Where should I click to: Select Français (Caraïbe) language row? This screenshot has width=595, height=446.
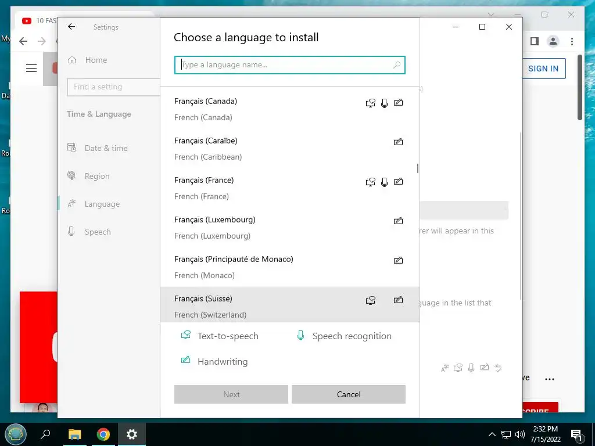point(290,149)
